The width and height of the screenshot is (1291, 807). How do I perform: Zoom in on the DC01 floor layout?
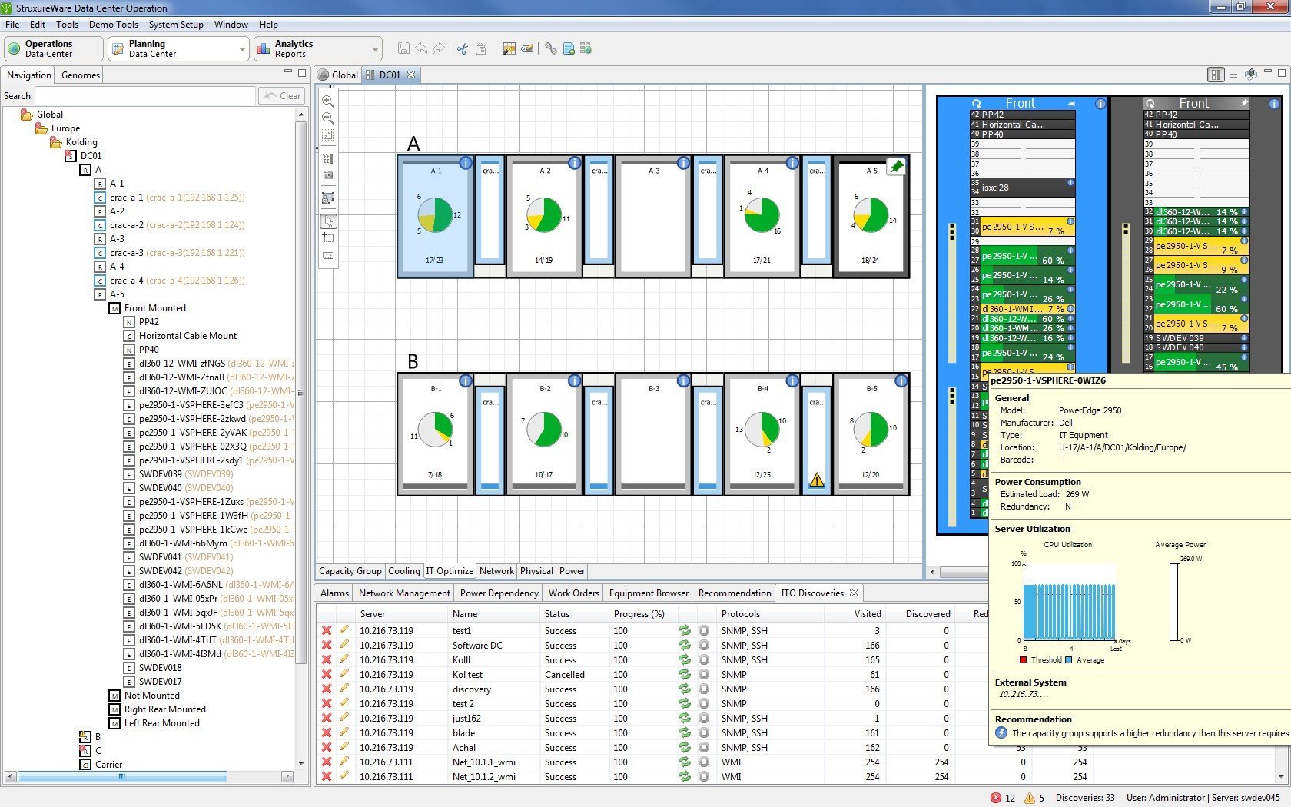click(328, 101)
